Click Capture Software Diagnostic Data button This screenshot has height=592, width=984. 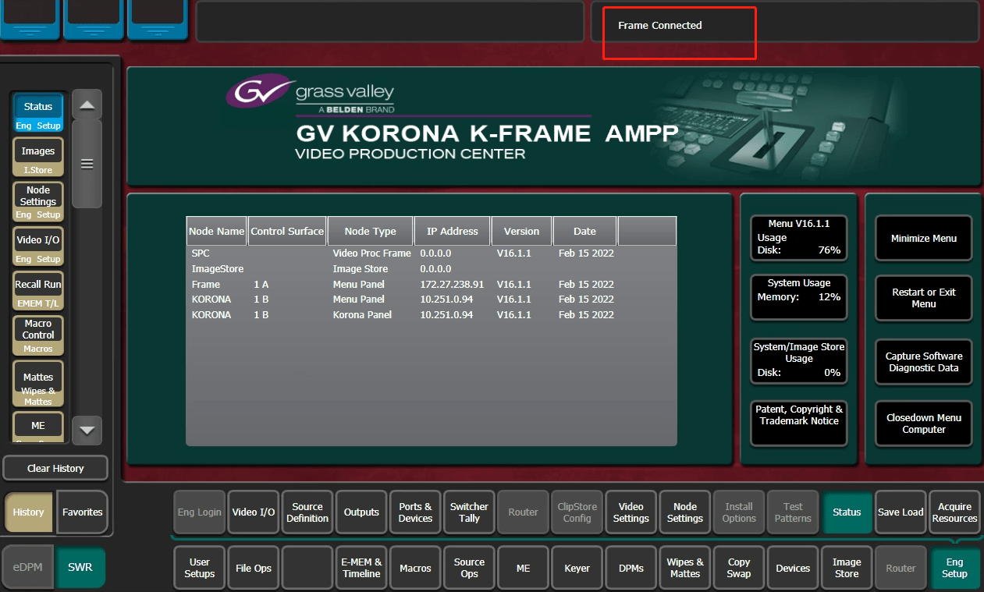pyautogui.click(x=924, y=362)
